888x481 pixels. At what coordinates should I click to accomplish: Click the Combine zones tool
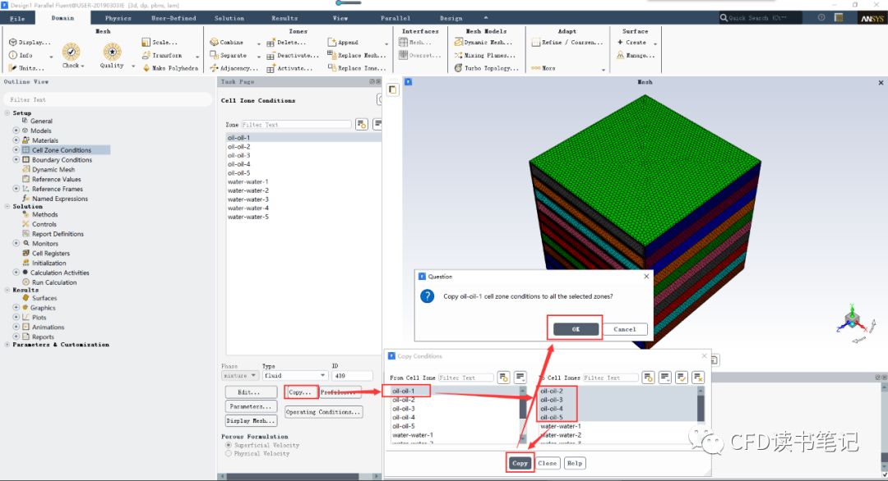(227, 43)
